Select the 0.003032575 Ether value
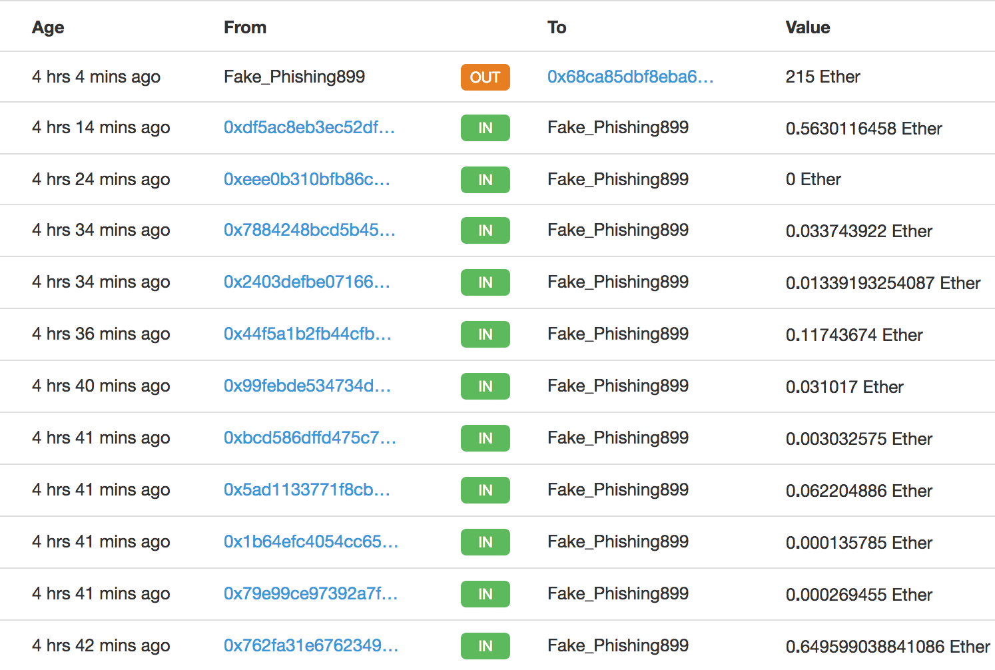The image size is (995, 670). 859,439
